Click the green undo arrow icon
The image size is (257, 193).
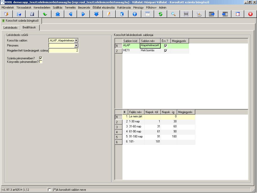point(45,14)
